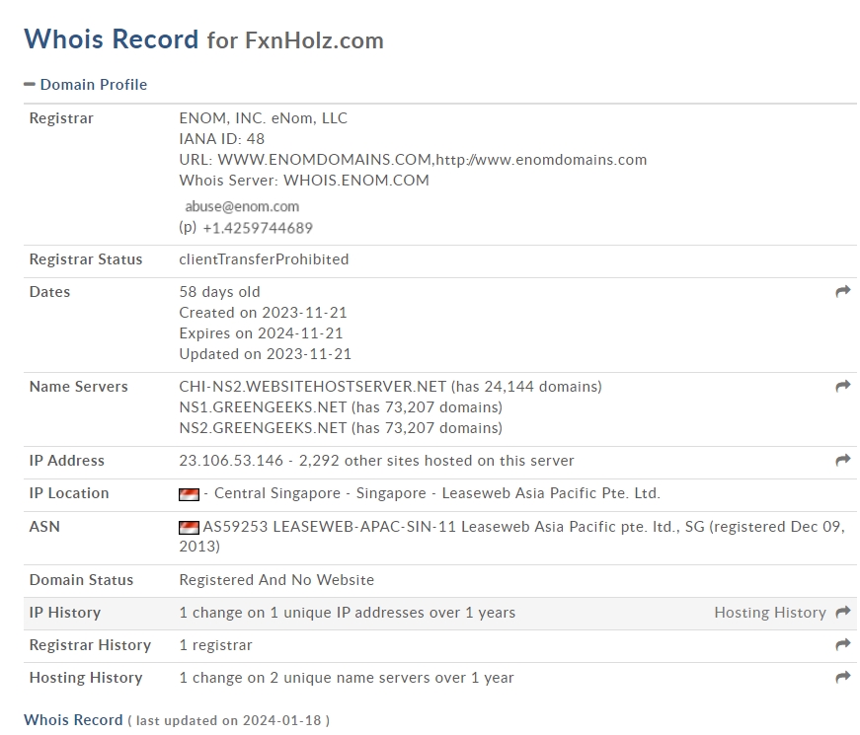Click the Expires on 2024-11-21 date
The height and width of the screenshot is (735, 860).
[261, 333]
